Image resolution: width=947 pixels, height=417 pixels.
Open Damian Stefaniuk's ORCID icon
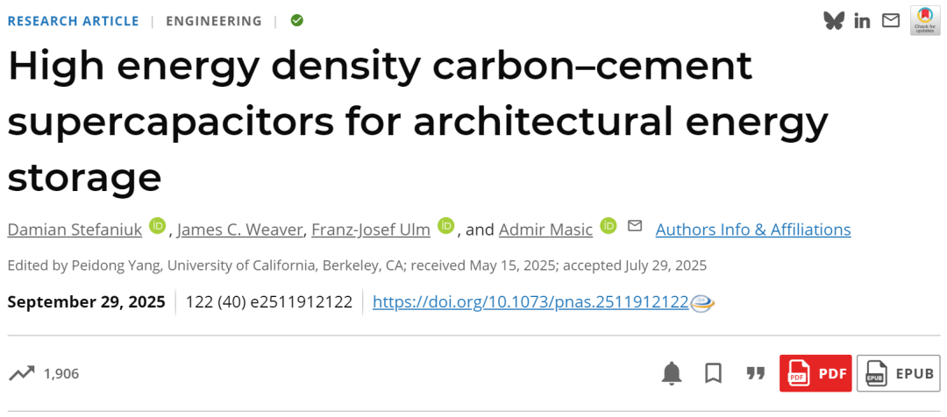[157, 226]
